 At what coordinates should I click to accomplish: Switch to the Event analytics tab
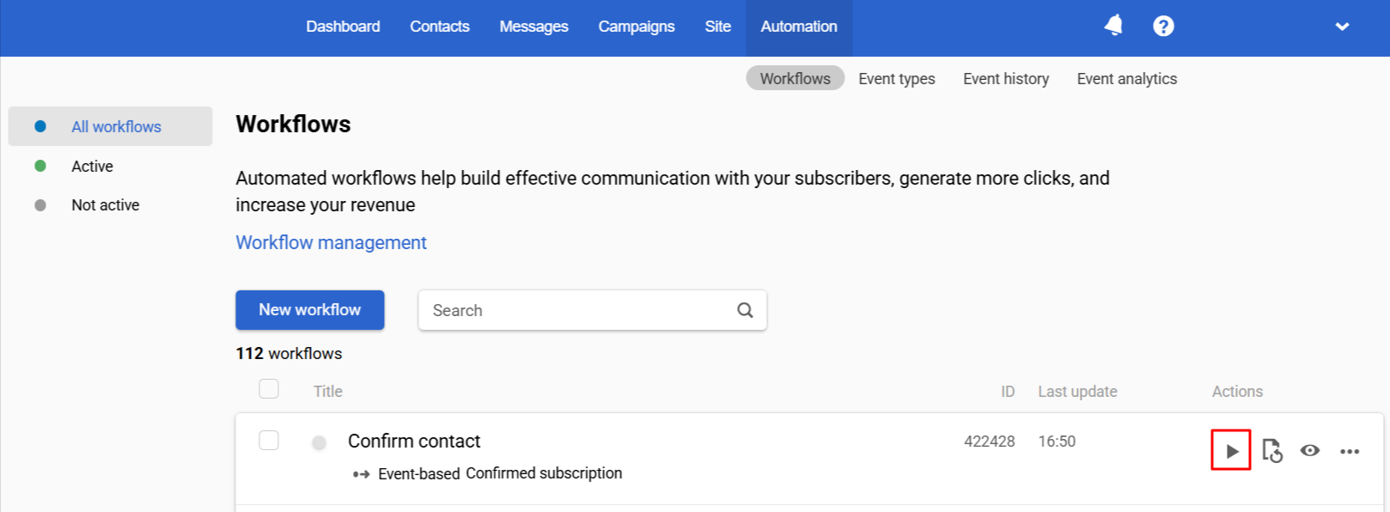(1126, 79)
